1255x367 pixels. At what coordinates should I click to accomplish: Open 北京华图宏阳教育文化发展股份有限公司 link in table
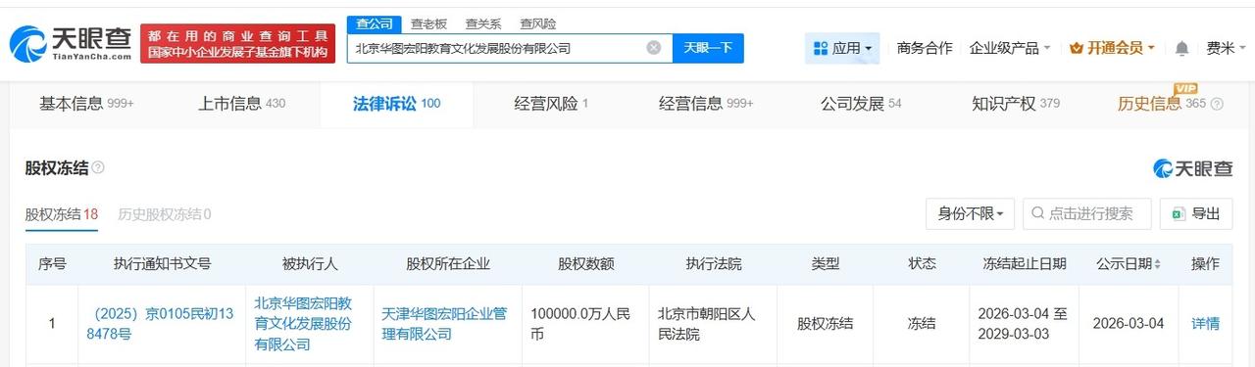303,323
